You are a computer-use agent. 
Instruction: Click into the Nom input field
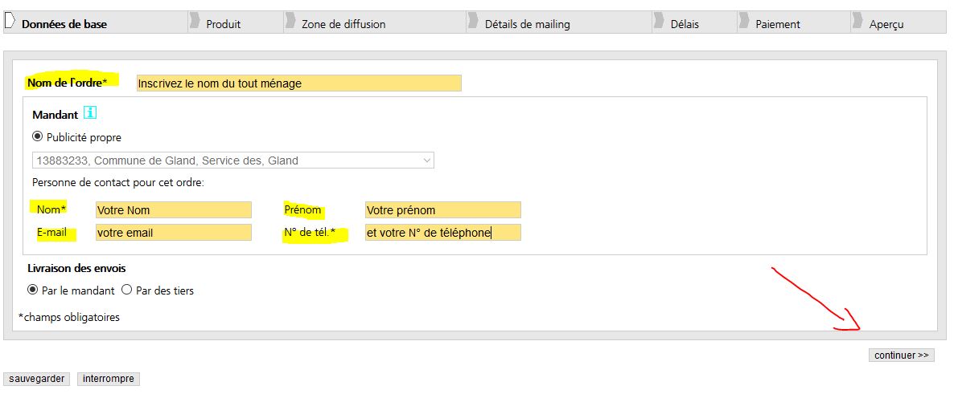173,210
